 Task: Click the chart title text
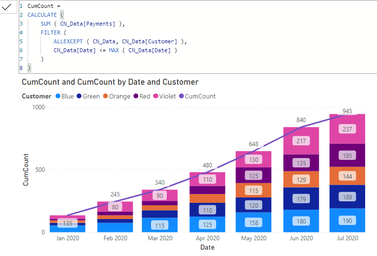coord(110,82)
